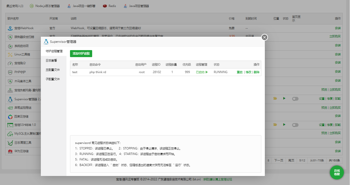This screenshot has height=185, width=350.
Task: Click the 华为云存储 Huawei icon
Action: [x=10, y=151]
